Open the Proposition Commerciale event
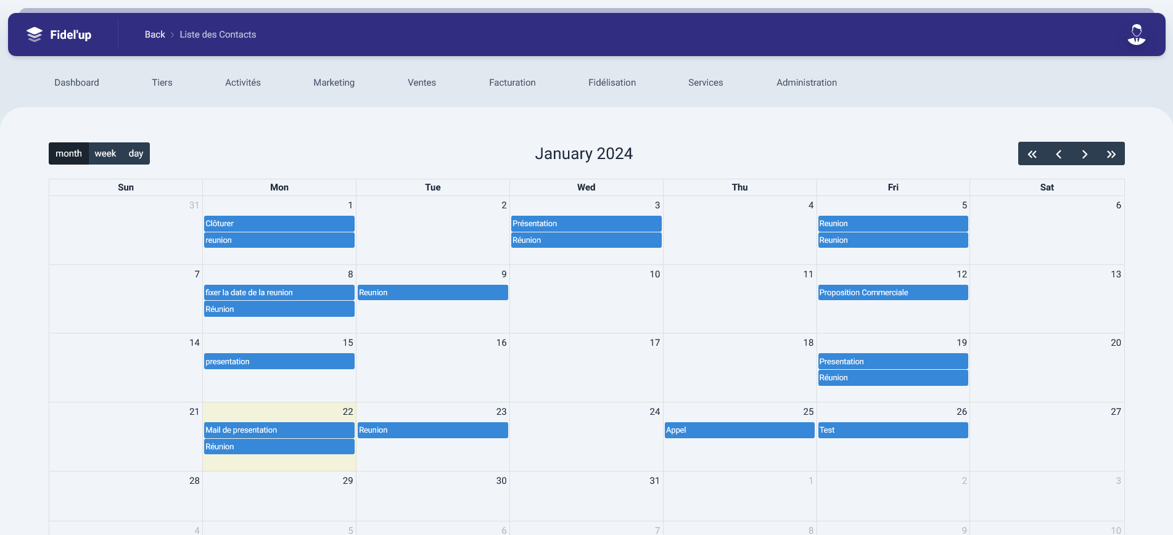Screen dimensions: 1173x535 pyautogui.click(x=892, y=293)
